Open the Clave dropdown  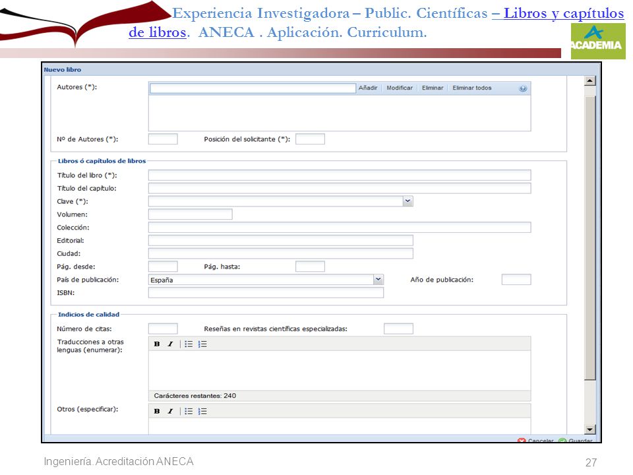pos(407,201)
